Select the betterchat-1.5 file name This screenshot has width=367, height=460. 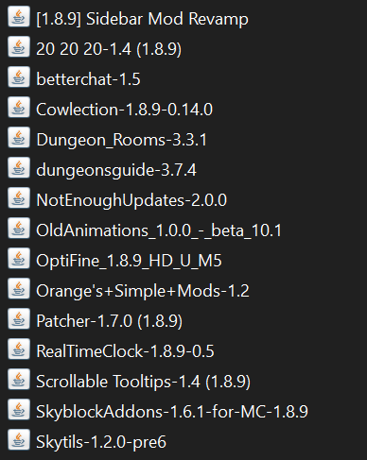[88, 79]
